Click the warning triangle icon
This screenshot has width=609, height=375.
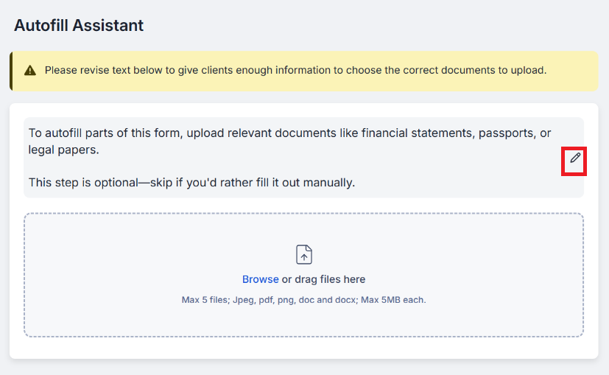(x=30, y=70)
